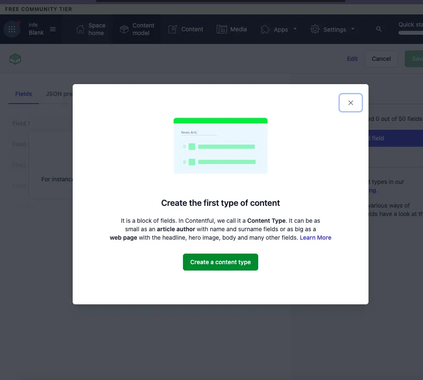Expand the Settings dropdown
This screenshot has width=423, height=380.
point(332,29)
